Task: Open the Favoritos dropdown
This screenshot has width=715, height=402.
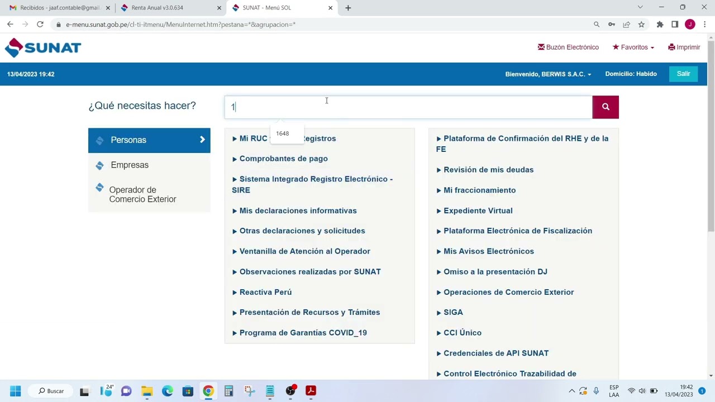Action: (x=633, y=47)
